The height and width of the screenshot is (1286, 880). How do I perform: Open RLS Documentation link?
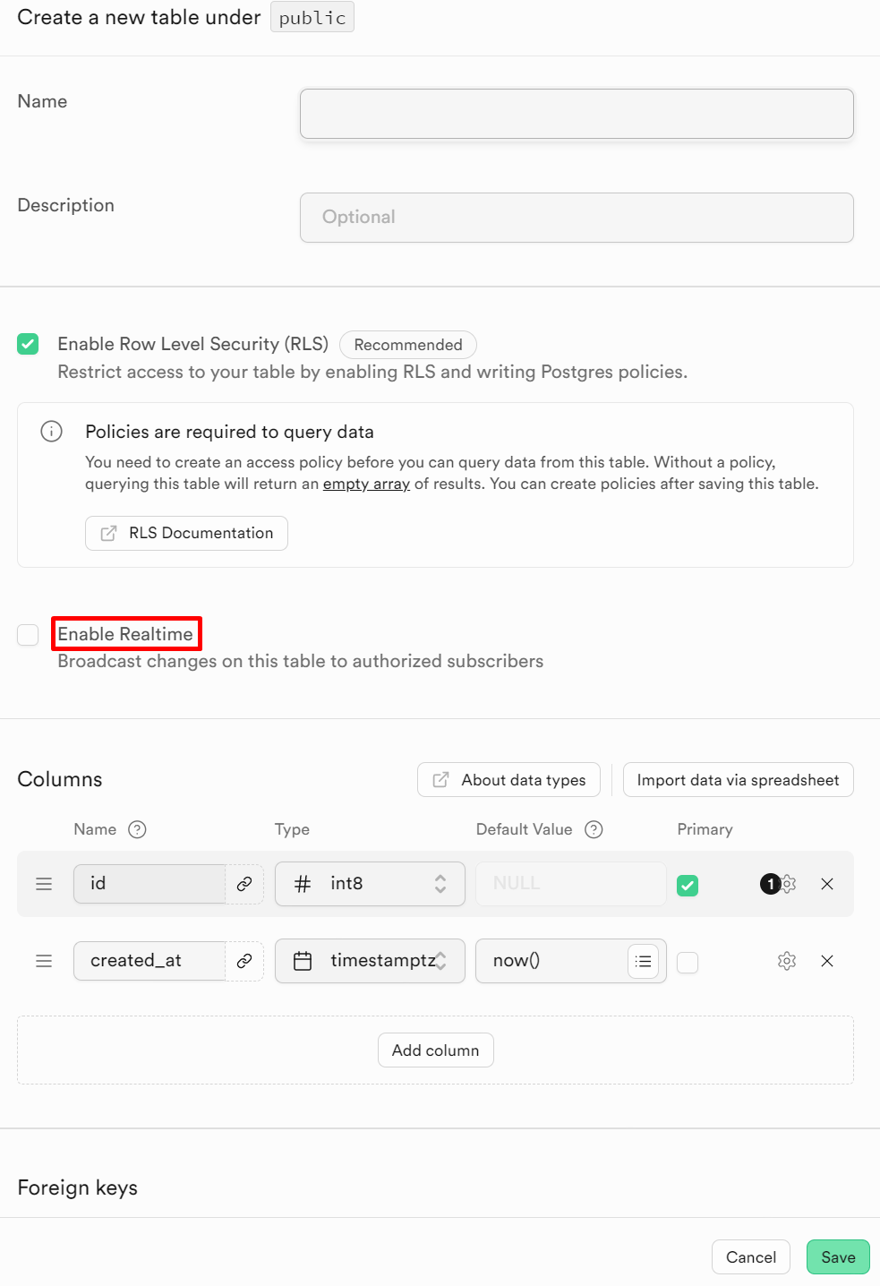(186, 533)
